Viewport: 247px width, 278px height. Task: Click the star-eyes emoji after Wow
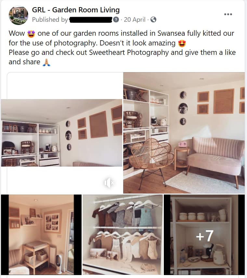click(x=31, y=34)
